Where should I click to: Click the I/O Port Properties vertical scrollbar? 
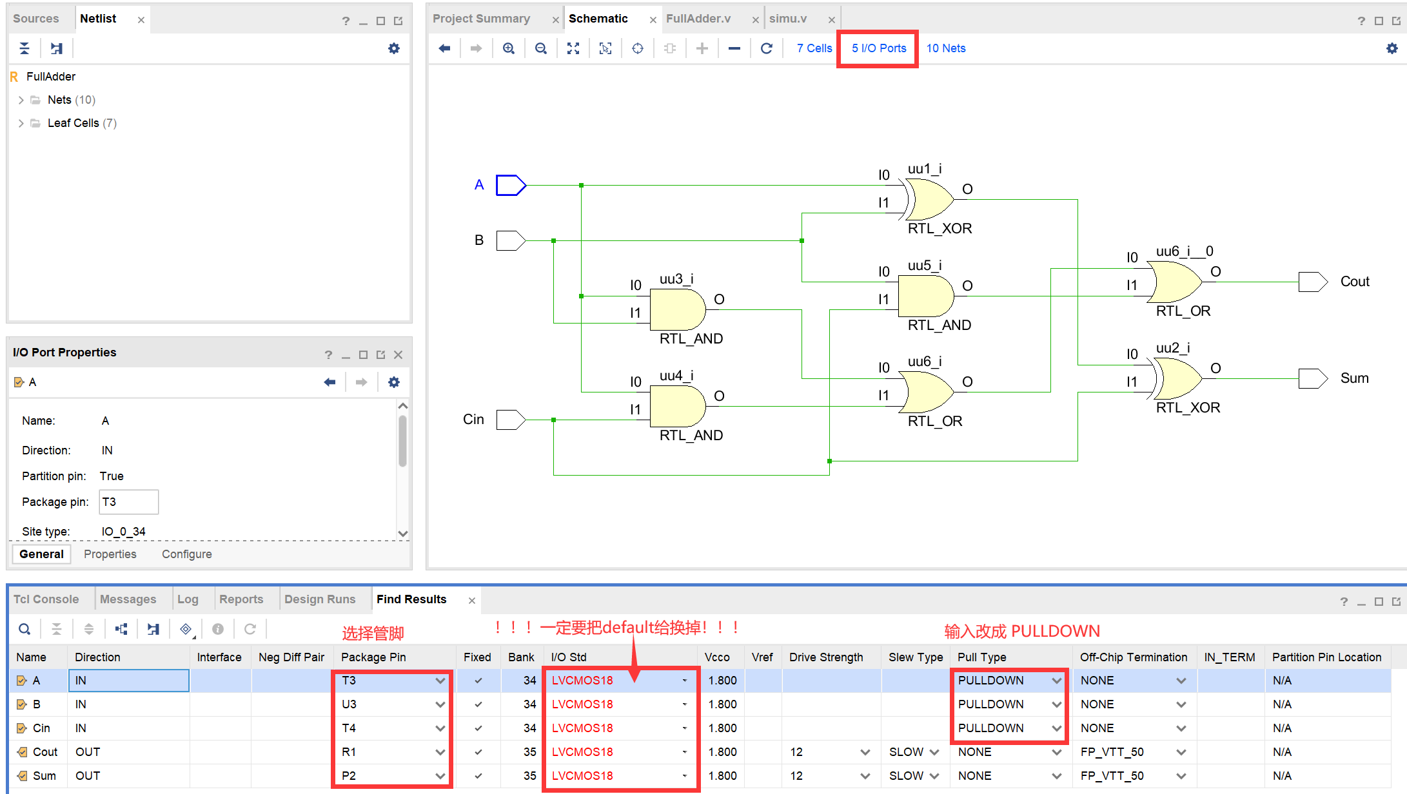click(402, 441)
